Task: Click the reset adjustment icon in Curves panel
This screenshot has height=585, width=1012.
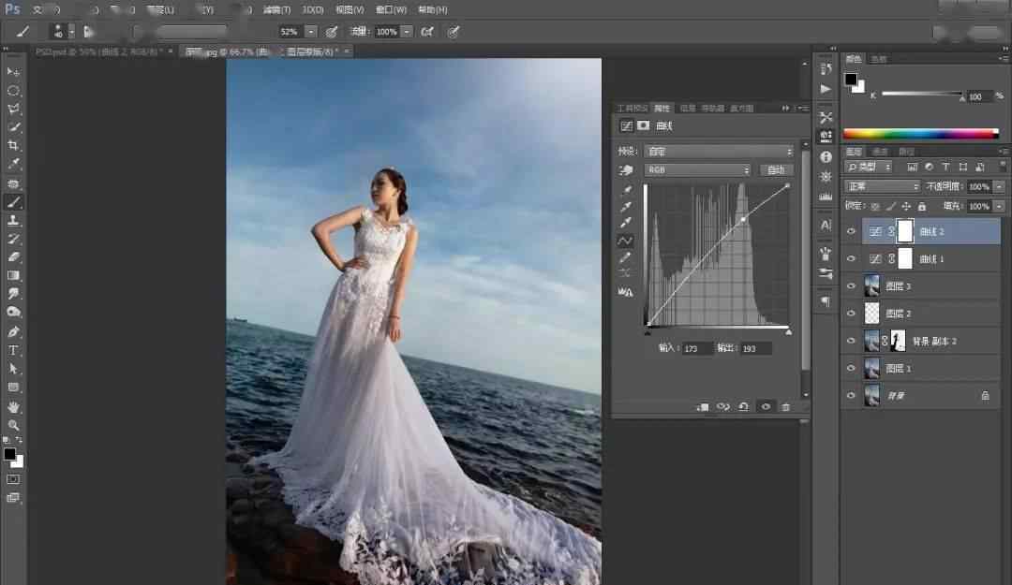Action: tap(743, 407)
